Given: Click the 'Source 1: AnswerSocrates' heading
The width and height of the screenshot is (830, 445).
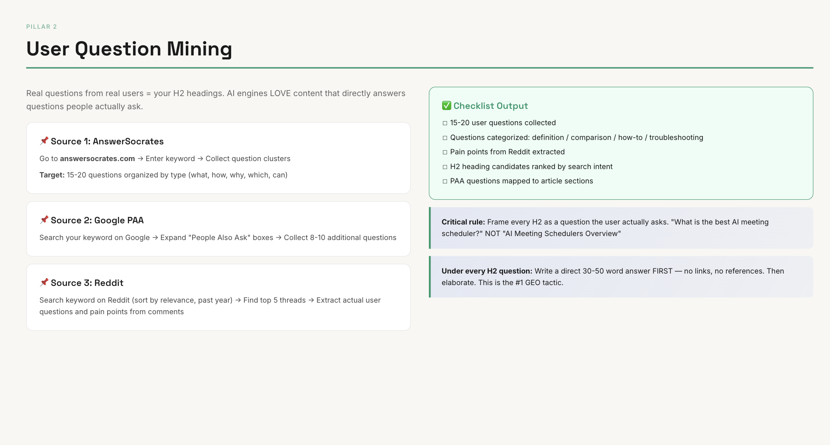Looking at the screenshot, I should (x=107, y=141).
